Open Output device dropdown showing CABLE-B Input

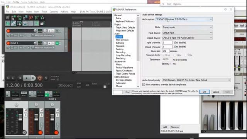pyautogui.click(x=187, y=38)
